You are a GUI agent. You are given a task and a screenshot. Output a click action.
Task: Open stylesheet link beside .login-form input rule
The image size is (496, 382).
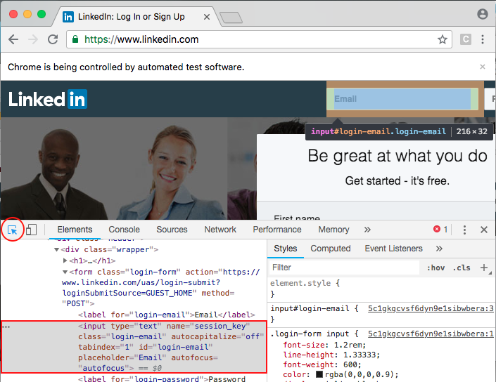(x=431, y=334)
